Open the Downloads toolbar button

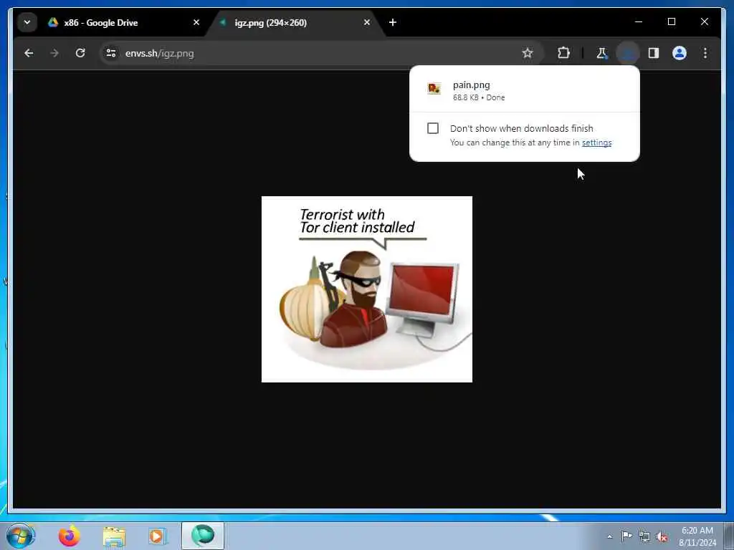click(628, 53)
